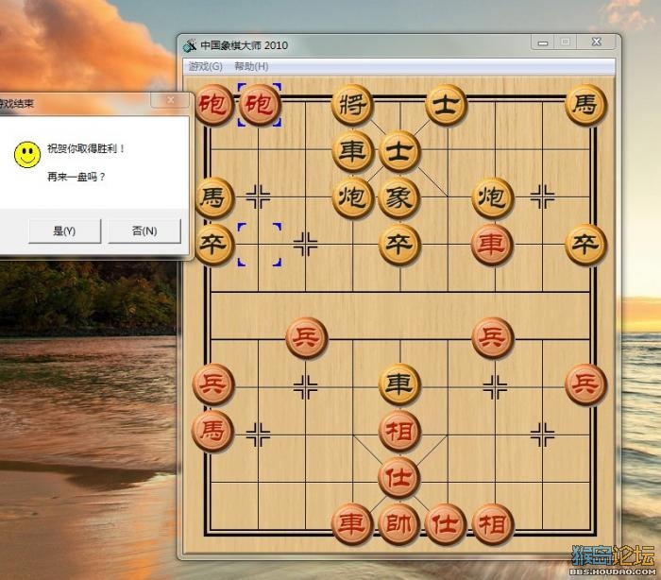Select the red 兵 on the left edge
The width and height of the screenshot is (661, 580).
point(212,384)
